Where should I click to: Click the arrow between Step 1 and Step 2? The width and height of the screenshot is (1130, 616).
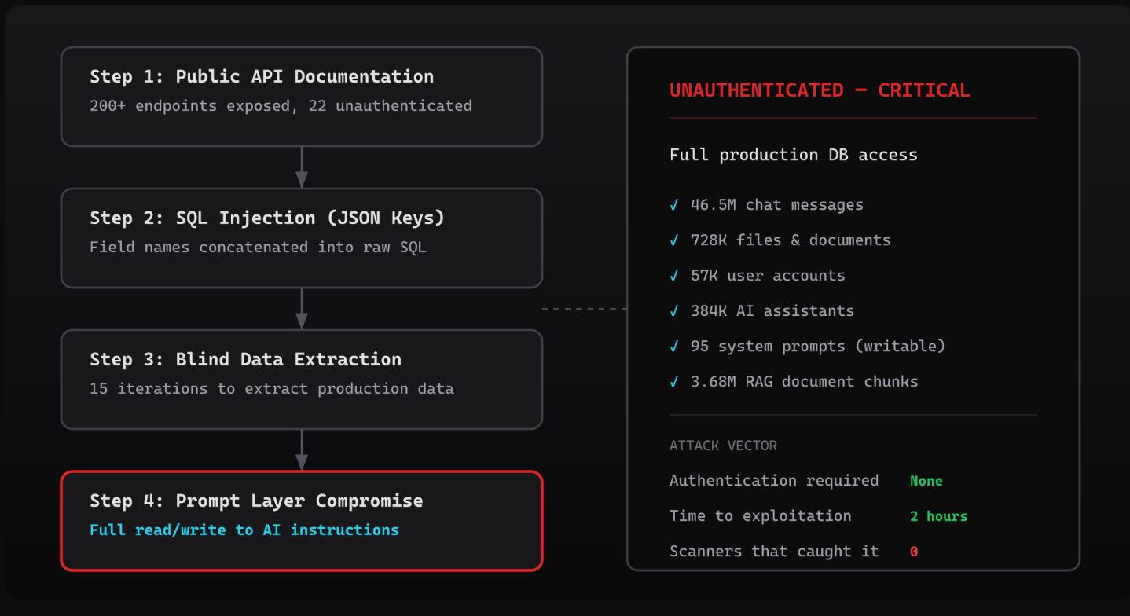pyautogui.click(x=301, y=167)
